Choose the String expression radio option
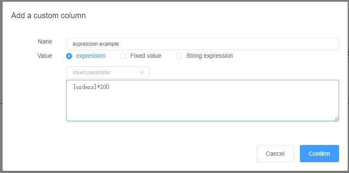The height and width of the screenshot is (173, 349). click(x=179, y=56)
